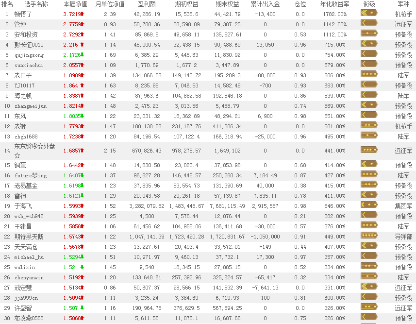Open contestant 老易基金
Image resolution: width=416 pixels, height=324 pixels.
(x=26, y=186)
